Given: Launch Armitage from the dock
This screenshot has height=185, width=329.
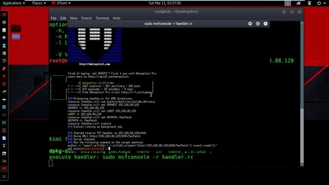Looking at the screenshot, I should pyautogui.click(x=4, y=46).
